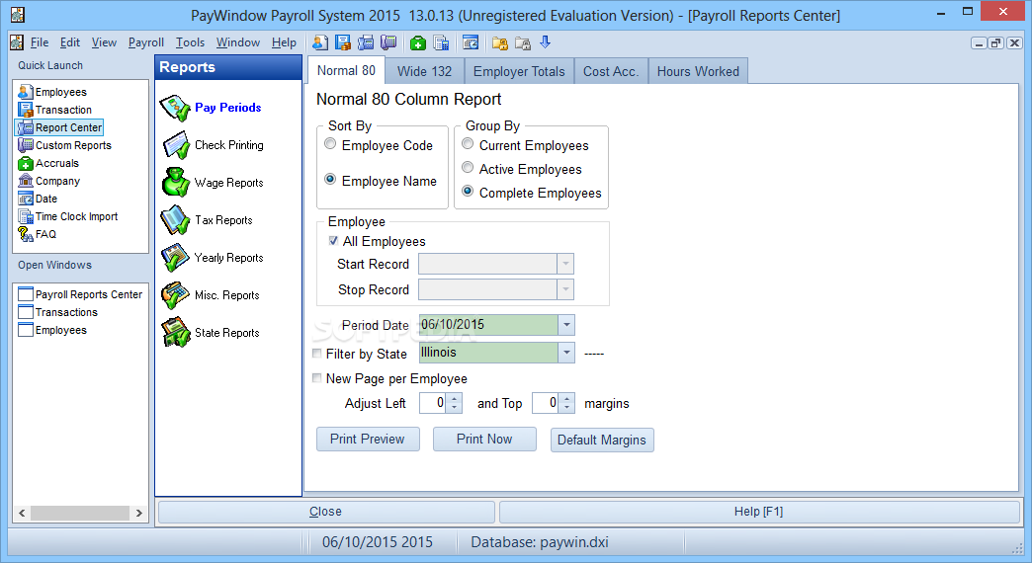The width and height of the screenshot is (1032, 563).
Task: Open the File menu
Action: pyautogui.click(x=40, y=42)
